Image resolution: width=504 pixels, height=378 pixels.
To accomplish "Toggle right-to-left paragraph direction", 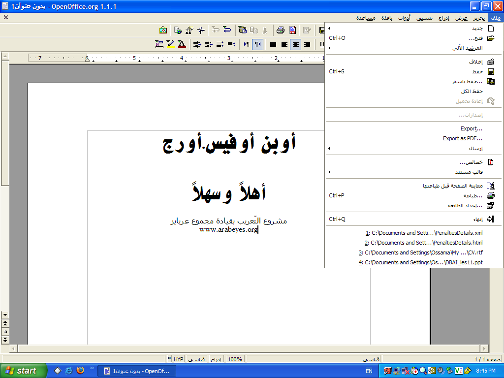I will pyautogui.click(x=257, y=44).
